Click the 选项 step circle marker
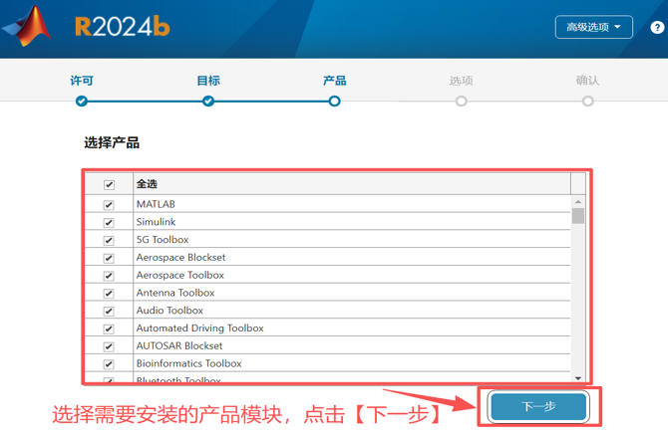 (461, 102)
